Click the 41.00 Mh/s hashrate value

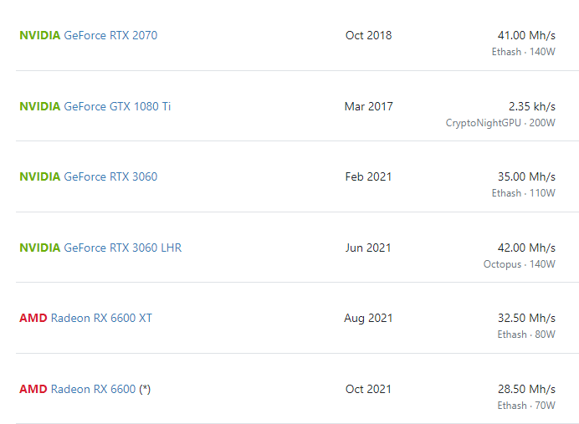(x=526, y=36)
